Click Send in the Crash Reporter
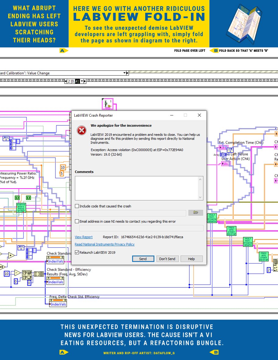 [143, 259]
